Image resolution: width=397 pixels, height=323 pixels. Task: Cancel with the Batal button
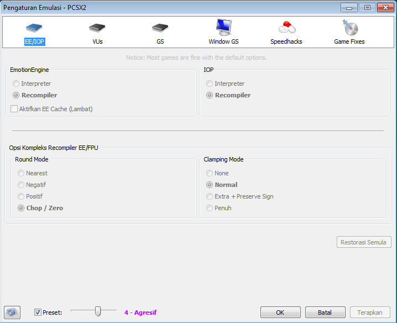point(325,312)
